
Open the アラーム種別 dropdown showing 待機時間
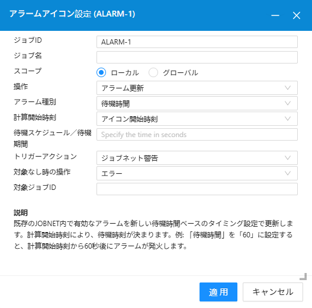197,103
